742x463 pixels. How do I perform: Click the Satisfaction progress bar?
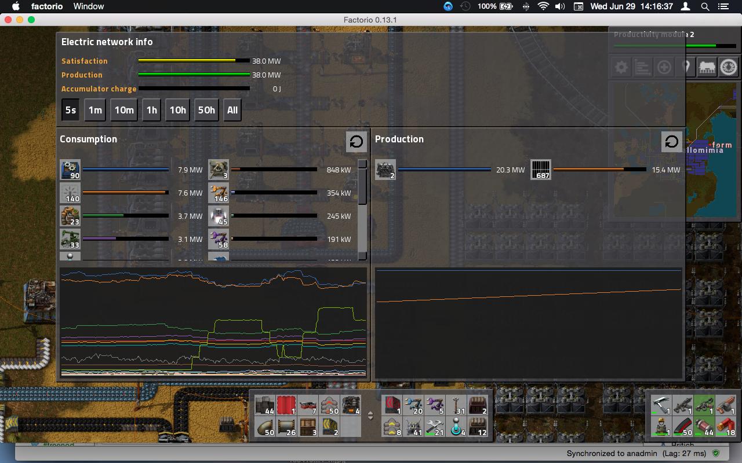(194, 61)
